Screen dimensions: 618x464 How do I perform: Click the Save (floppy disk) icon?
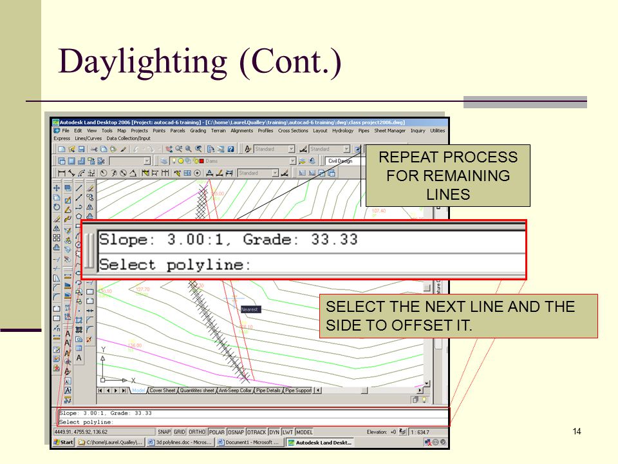[x=82, y=149]
